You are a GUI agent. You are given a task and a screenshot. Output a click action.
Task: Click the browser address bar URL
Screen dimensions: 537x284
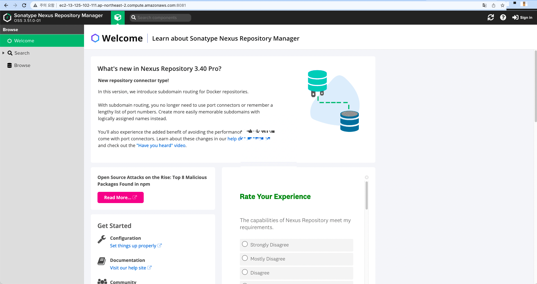click(x=123, y=5)
